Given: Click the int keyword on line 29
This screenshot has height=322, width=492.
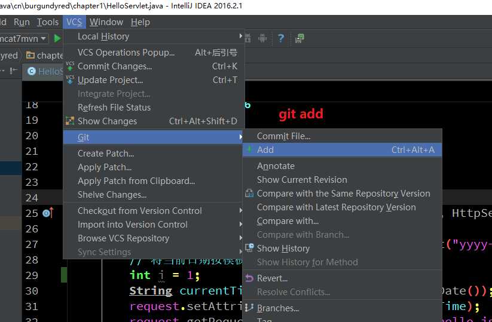Looking at the screenshot, I should [x=140, y=275].
